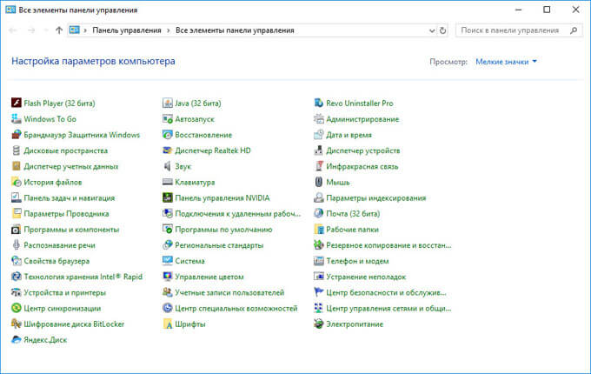Click the refresh button in address bar
The width and height of the screenshot is (591, 374).
[443, 30]
